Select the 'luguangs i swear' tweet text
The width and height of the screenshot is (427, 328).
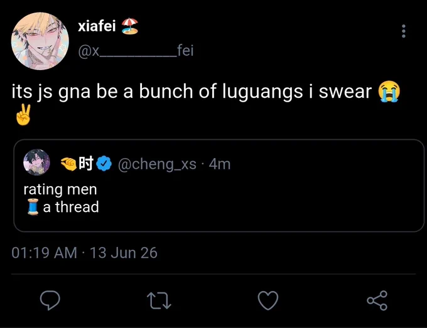click(x=297, y=92)
